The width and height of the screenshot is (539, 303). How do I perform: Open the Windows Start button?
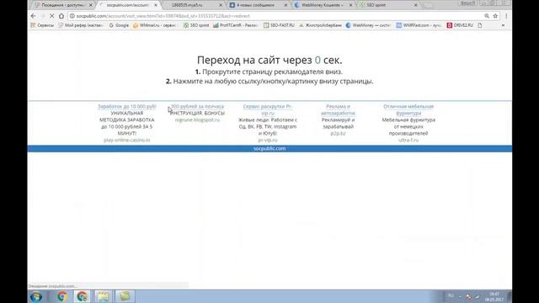[36, 296]
